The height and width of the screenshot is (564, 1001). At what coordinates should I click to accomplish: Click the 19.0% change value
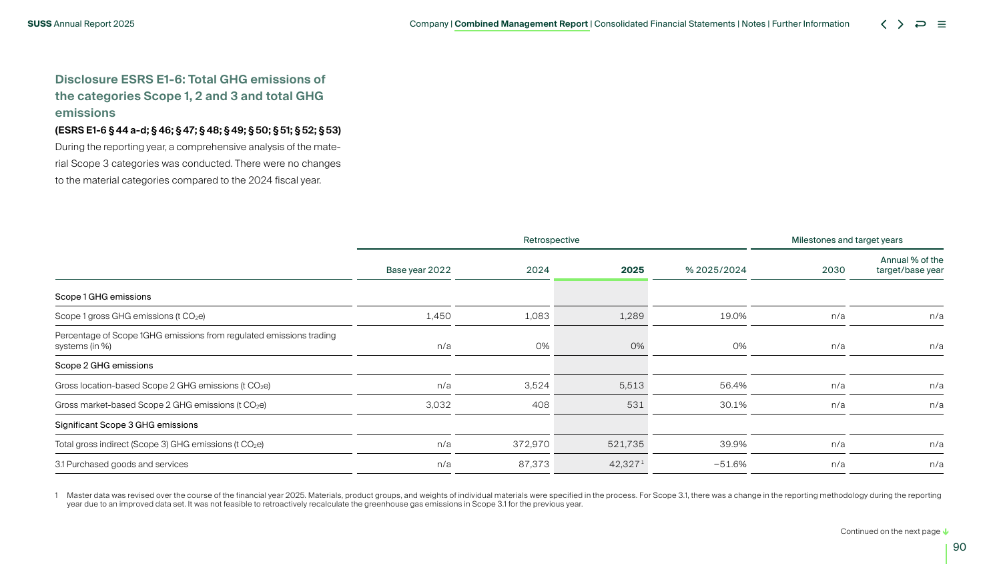(733, 316)
